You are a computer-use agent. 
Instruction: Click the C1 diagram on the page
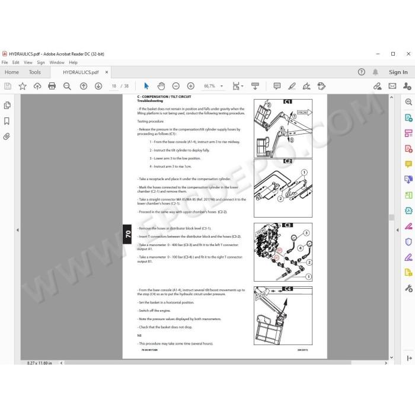pyautogui.click(x=283, y=129)
